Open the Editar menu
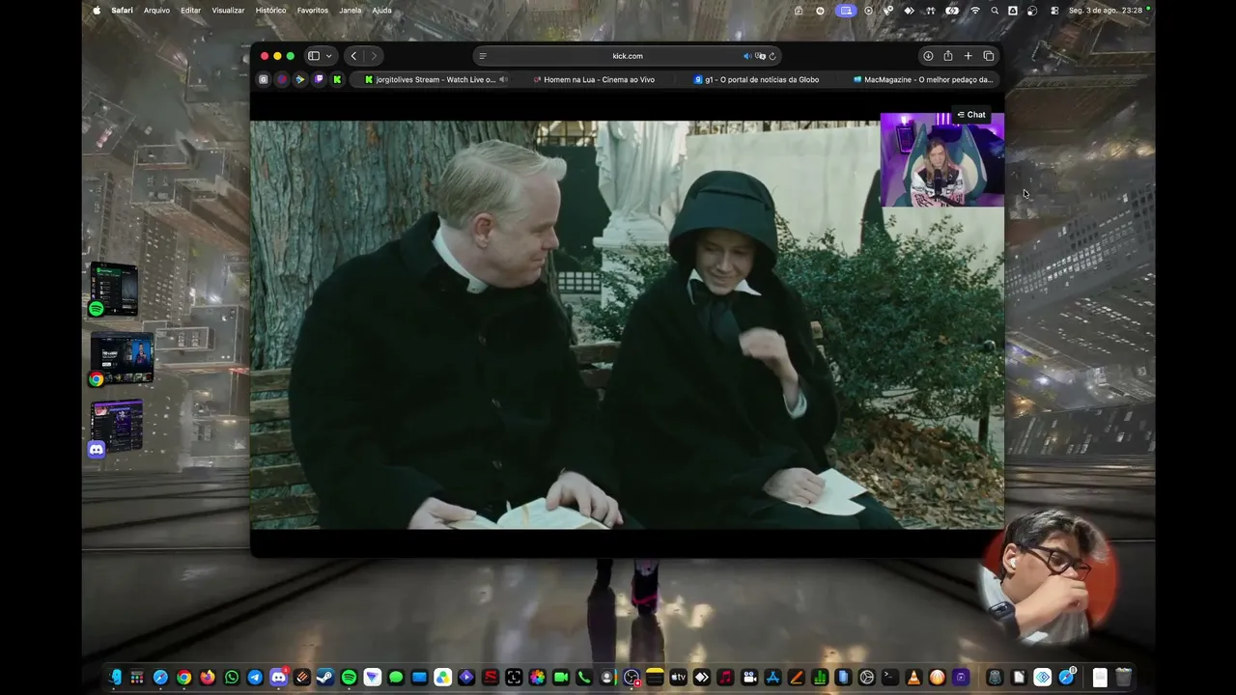 (x=191, y=11)
